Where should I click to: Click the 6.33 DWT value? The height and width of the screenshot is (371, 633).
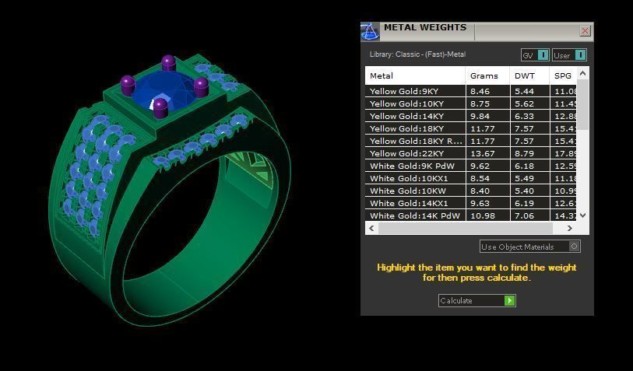pos(524,116)
